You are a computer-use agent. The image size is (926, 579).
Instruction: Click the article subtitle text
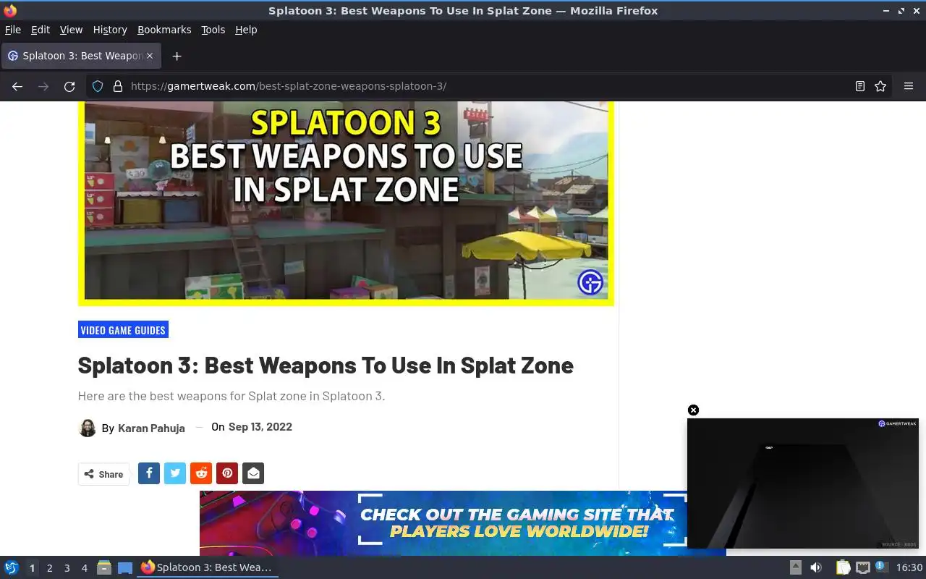(231, 396)
